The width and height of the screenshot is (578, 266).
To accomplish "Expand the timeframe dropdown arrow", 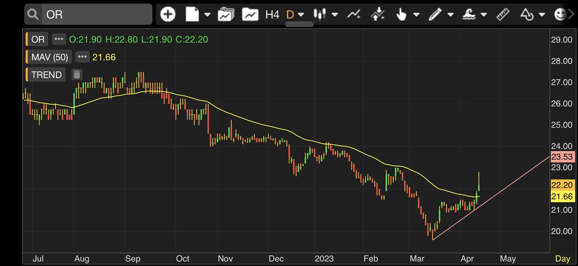I will pyautogui.click(x=301, y=14).
